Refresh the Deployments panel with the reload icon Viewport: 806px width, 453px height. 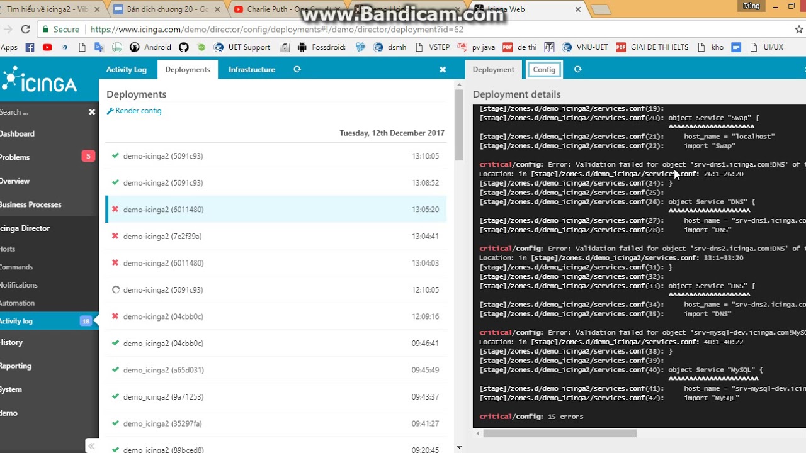click(297, 69)
